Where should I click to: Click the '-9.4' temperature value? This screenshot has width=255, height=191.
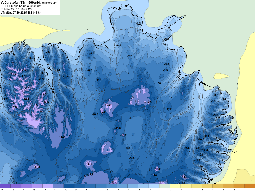pos(128,148)
